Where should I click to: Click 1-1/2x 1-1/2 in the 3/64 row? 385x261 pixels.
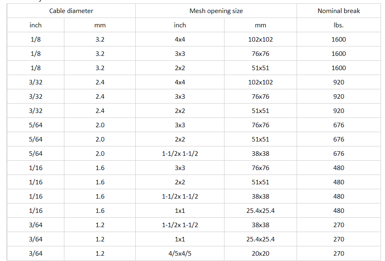click(x=180, y=225)
